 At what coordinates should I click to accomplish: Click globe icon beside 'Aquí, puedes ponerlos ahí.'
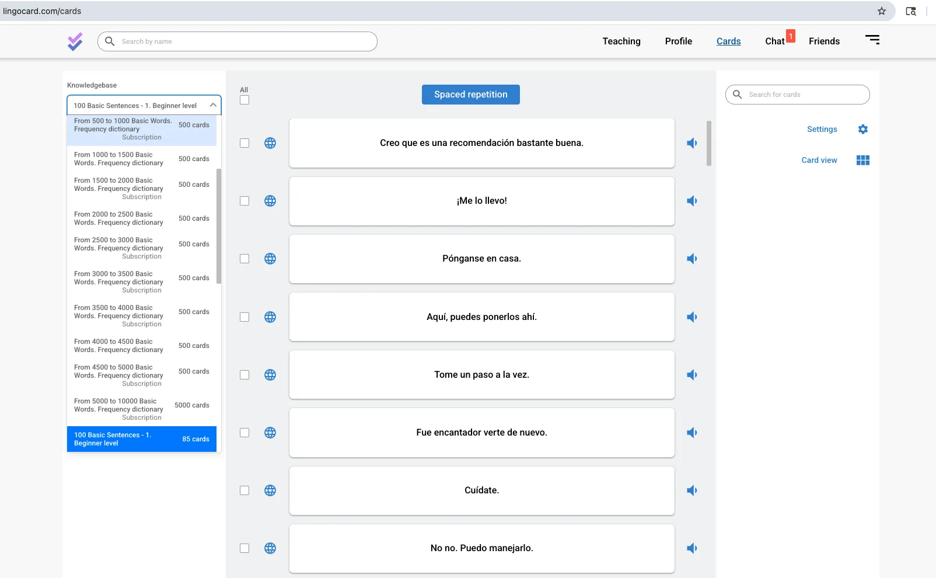pyautogui.click(x=270, y=317)
